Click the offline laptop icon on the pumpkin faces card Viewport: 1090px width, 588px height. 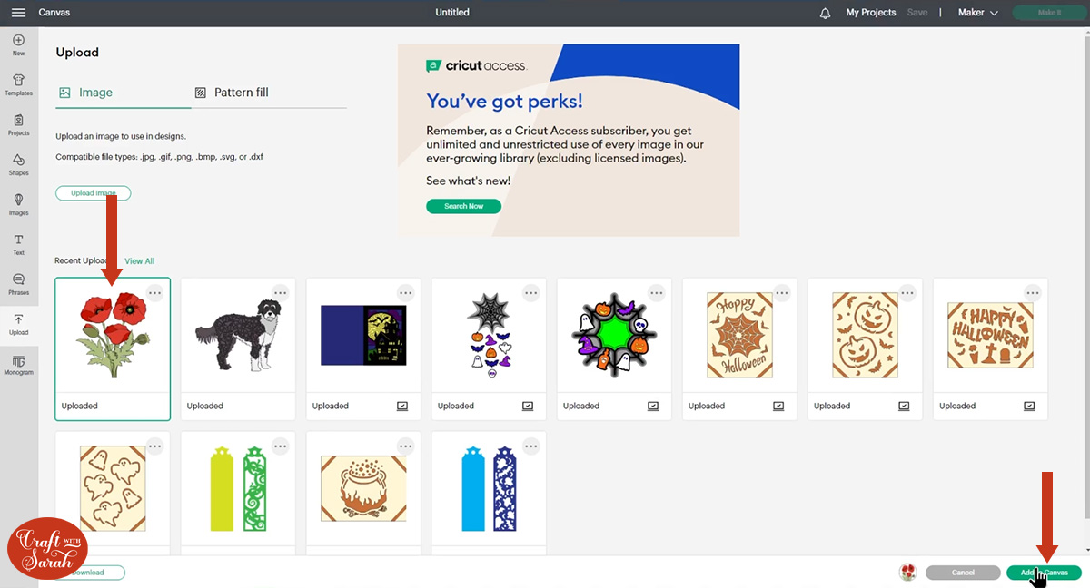coord(904,406)
